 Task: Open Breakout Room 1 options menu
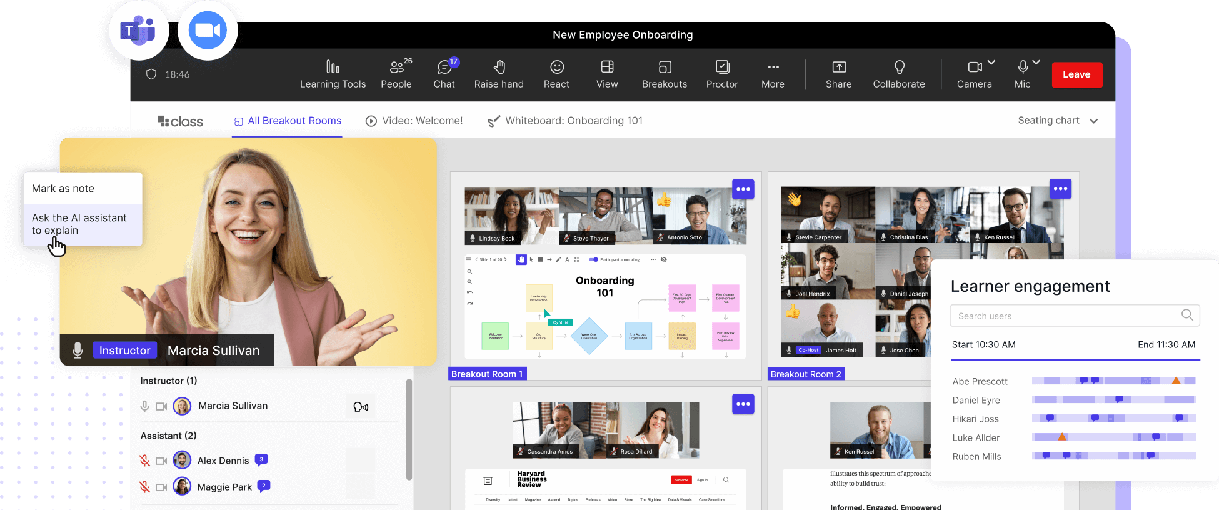click(x=743, y=189)
